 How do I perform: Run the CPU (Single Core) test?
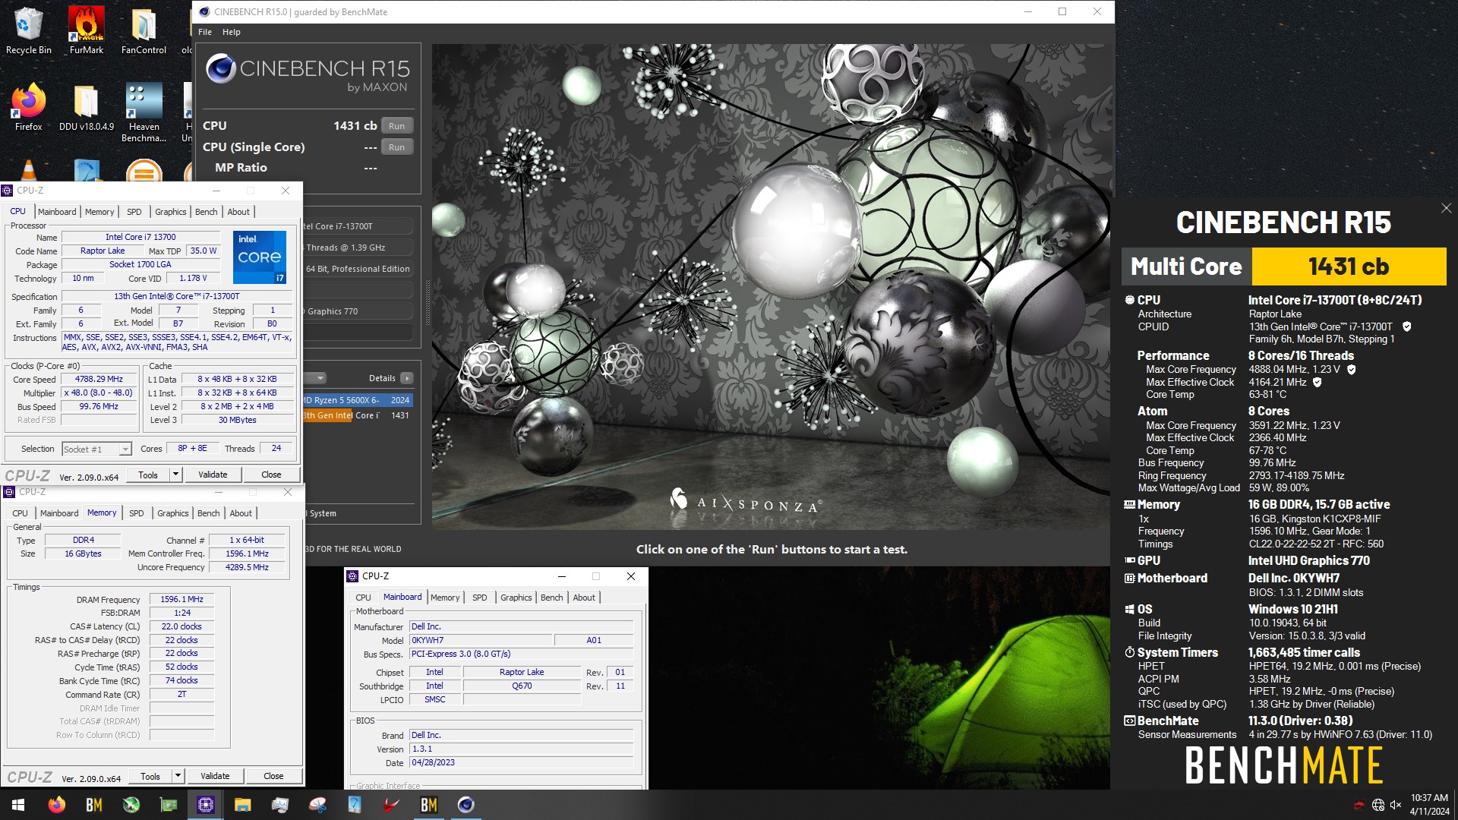[397, 147]
